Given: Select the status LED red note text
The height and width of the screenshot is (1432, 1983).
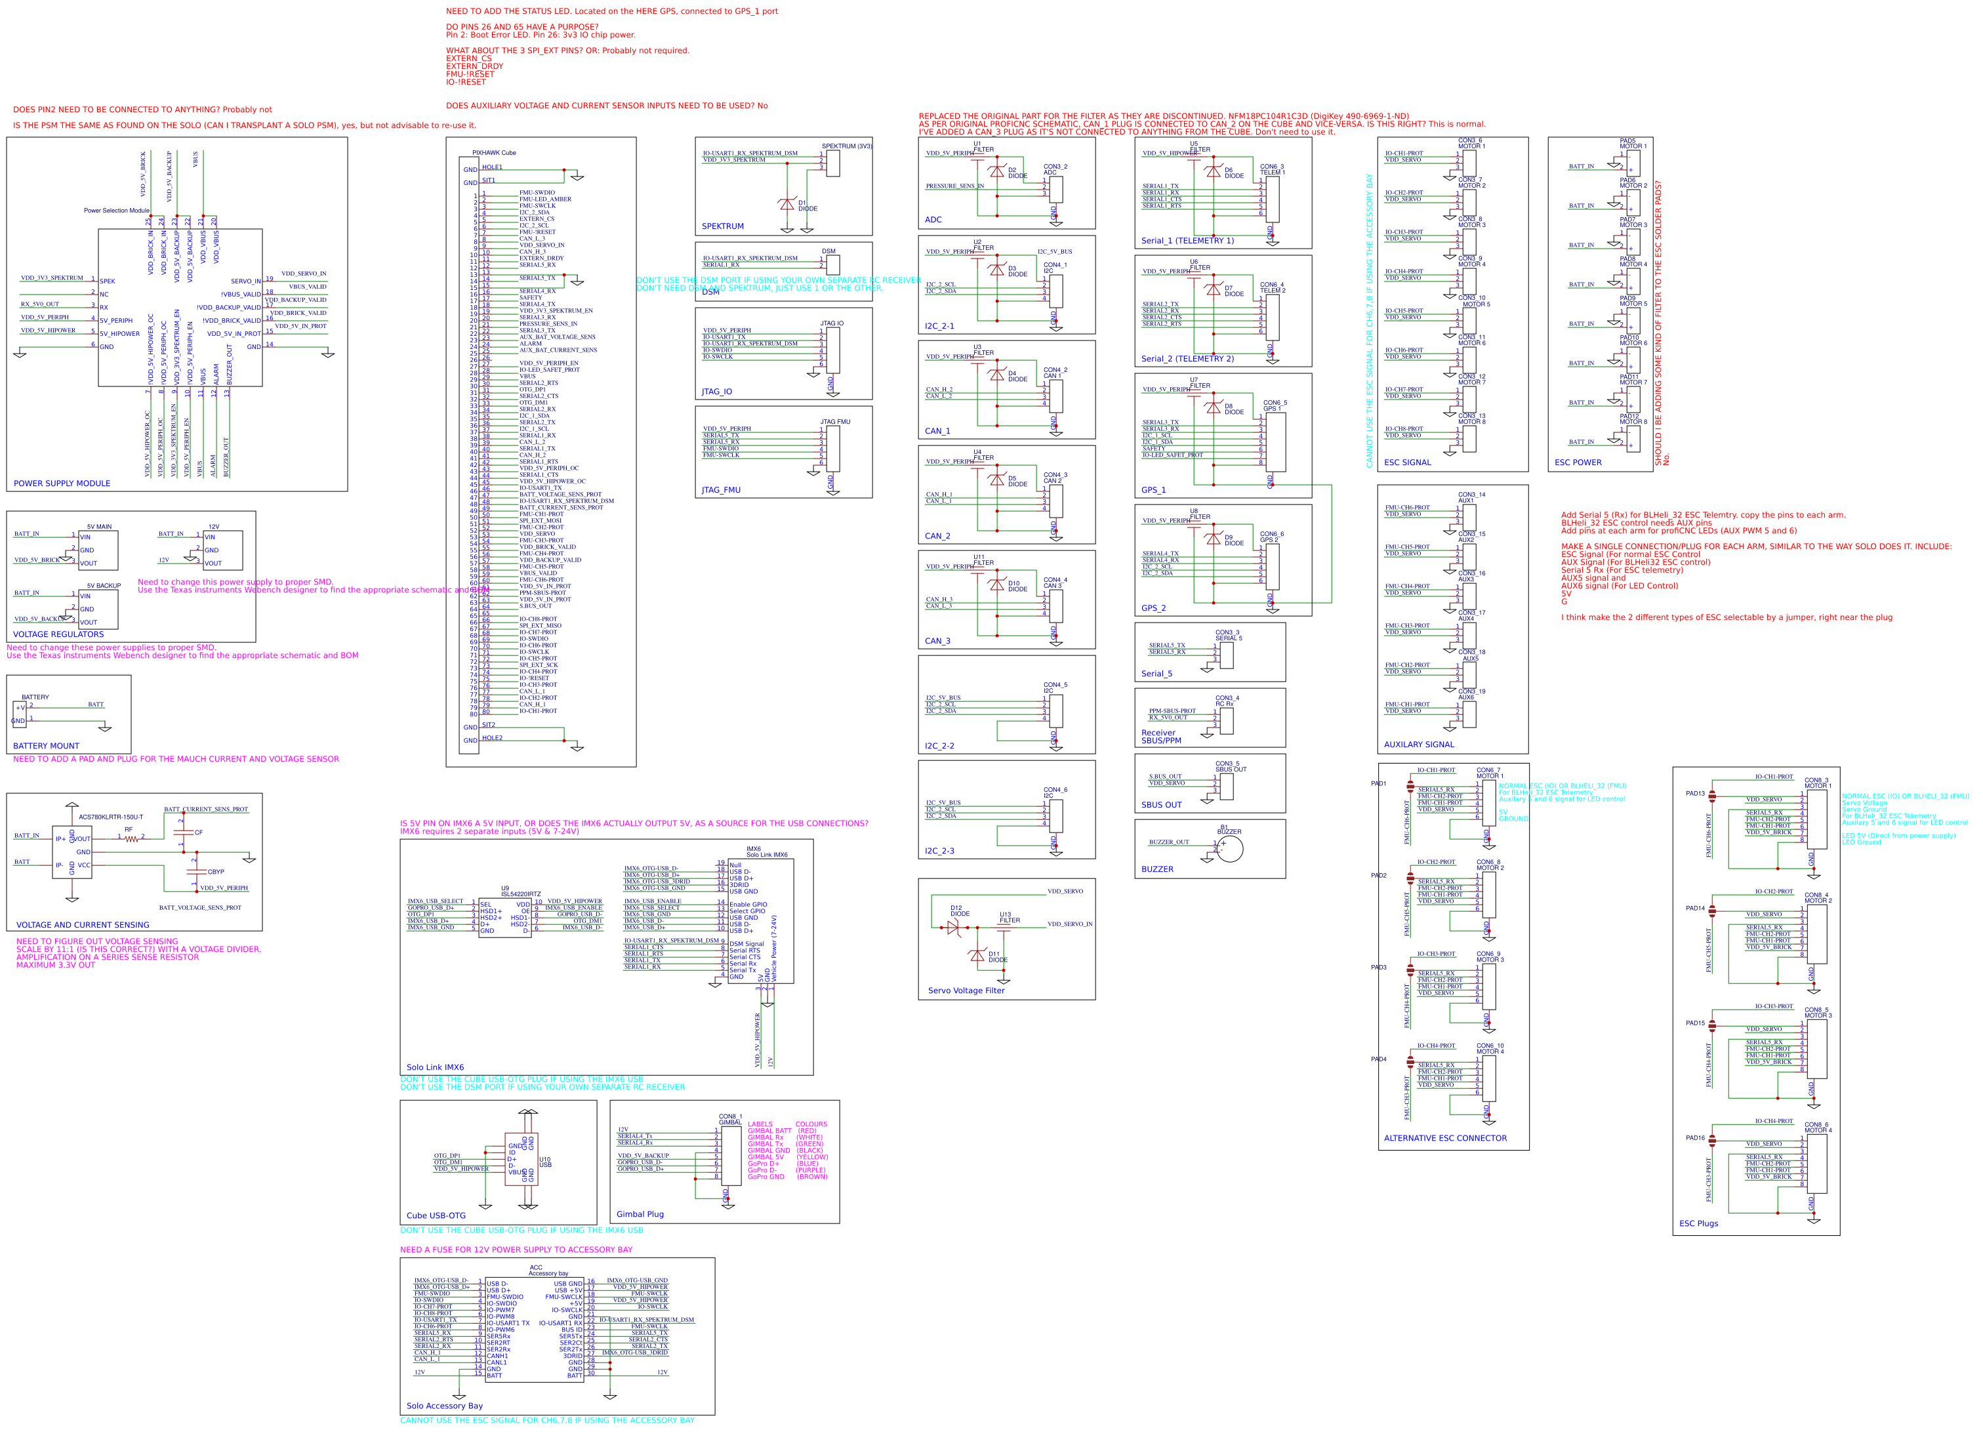Looking at the screenshot, I should tap(612, 11).
